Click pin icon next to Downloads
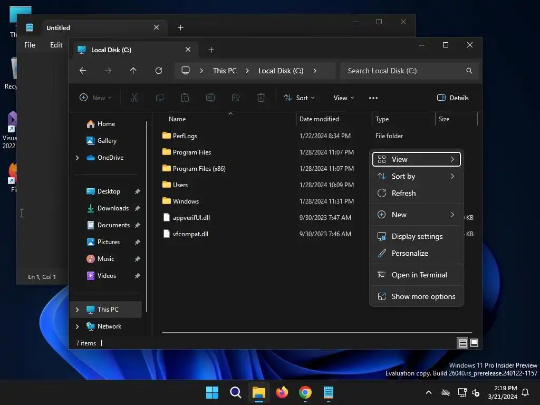Screen dimensions: 540x405 tap(138, 208)
